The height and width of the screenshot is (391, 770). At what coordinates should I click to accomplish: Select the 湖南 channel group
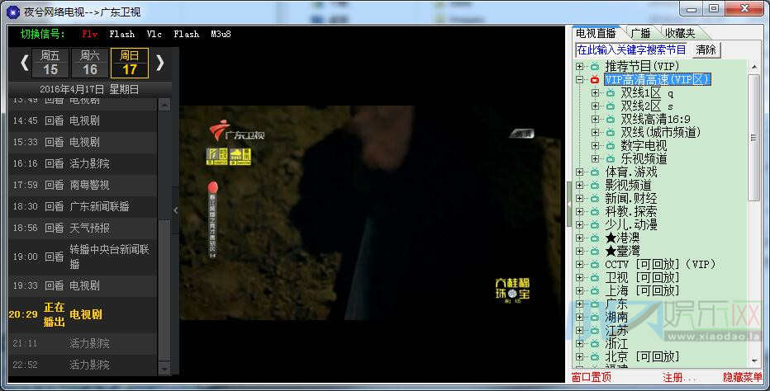[x=616, y=318]
